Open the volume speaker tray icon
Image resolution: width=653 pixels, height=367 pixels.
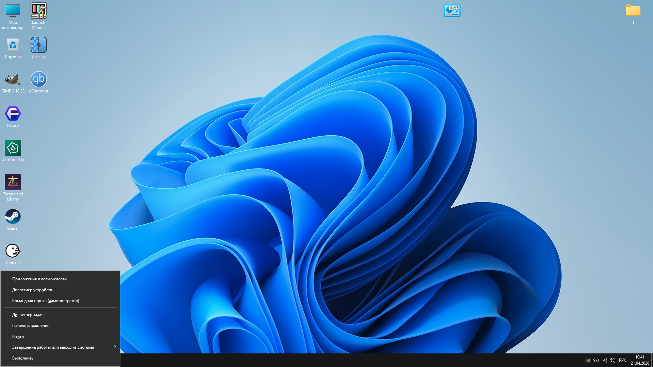tap(613, 360)
